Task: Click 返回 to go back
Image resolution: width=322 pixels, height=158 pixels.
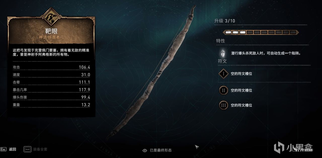Action: 13,149
